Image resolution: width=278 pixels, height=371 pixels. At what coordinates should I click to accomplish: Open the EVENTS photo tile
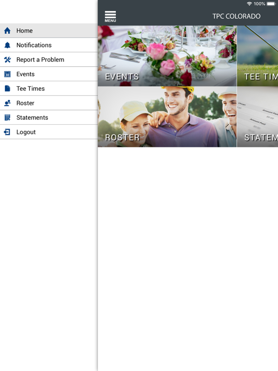click(167, 56)
